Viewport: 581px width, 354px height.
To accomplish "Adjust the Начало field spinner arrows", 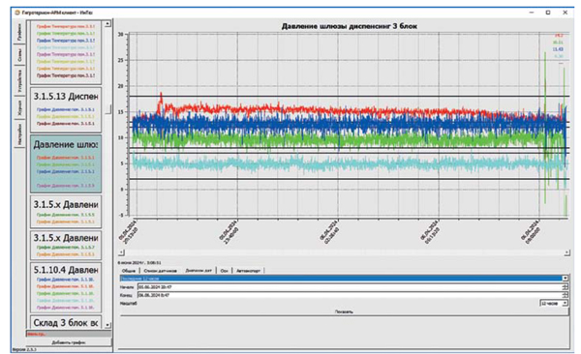I will 566,287.
